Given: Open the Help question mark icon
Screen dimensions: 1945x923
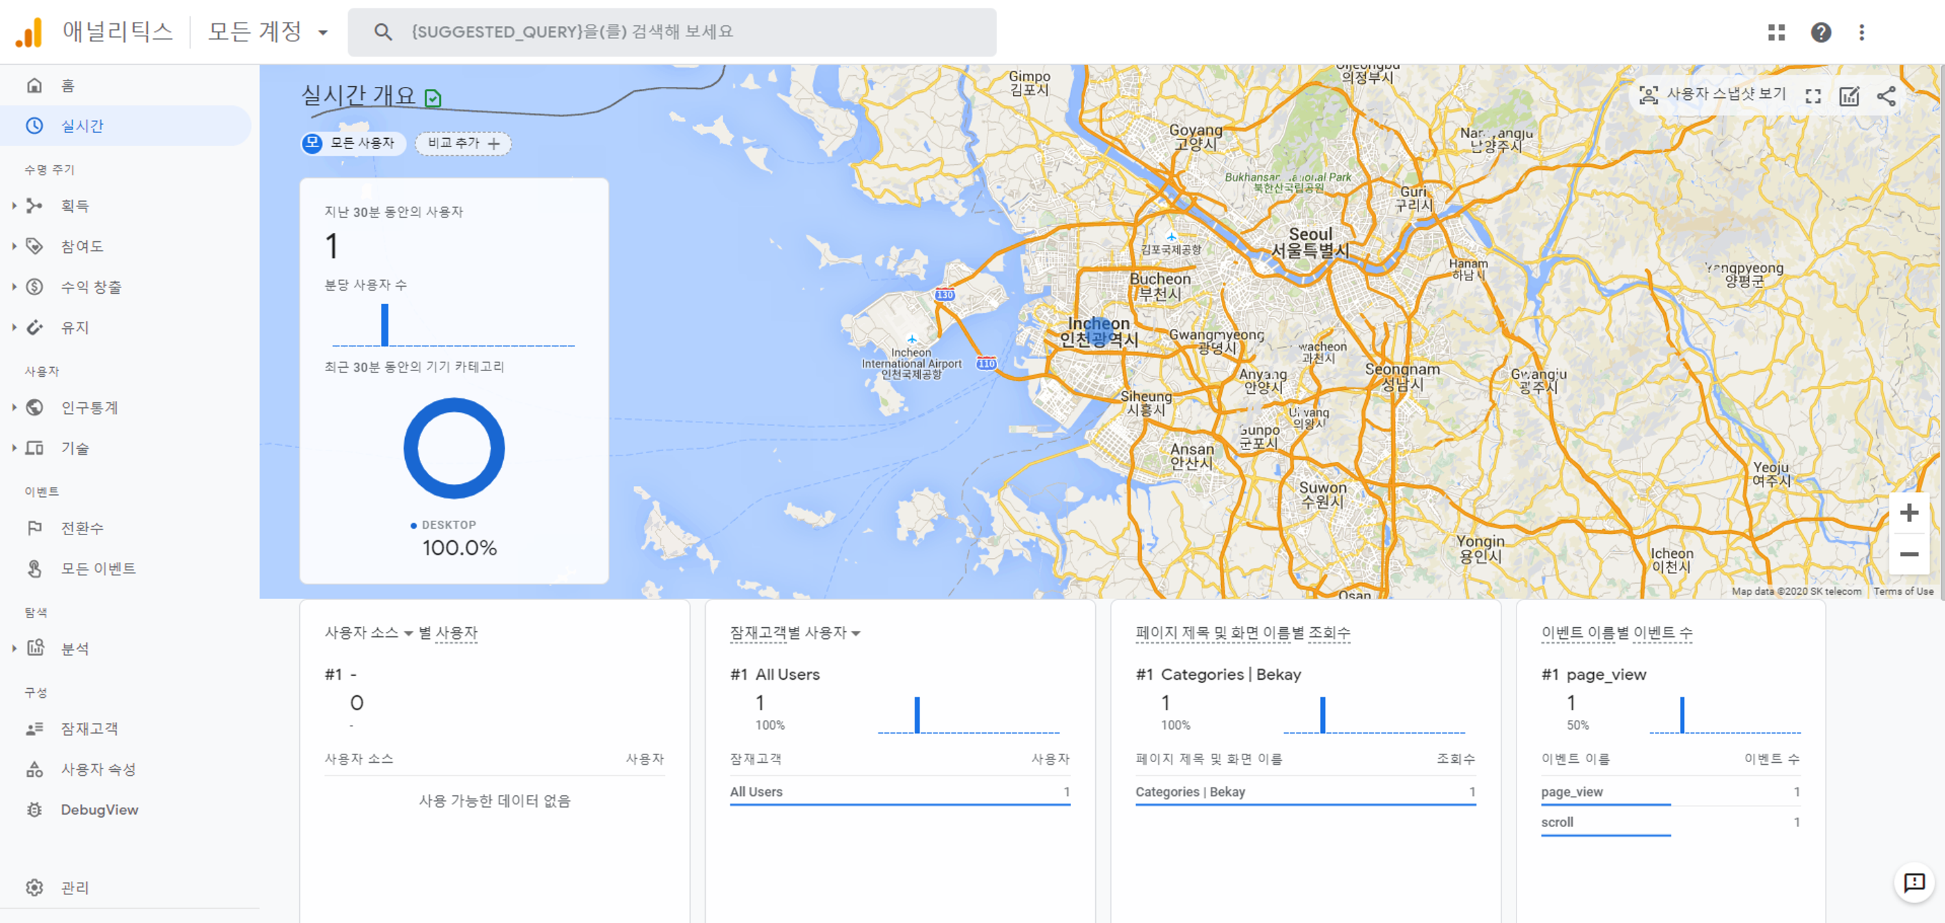Looking at the screenshot, I should 1820,32.
